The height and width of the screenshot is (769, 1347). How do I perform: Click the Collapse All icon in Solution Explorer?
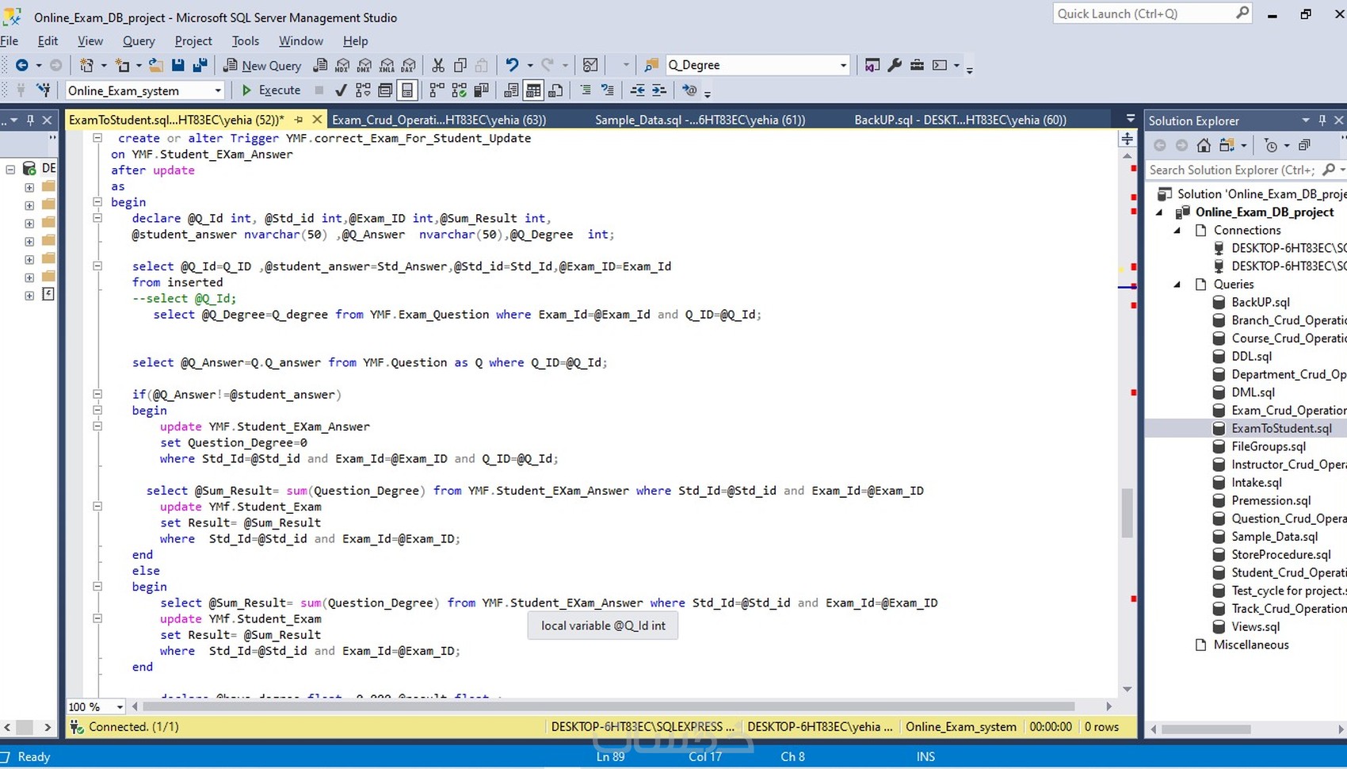click(x=1304, y=145)
